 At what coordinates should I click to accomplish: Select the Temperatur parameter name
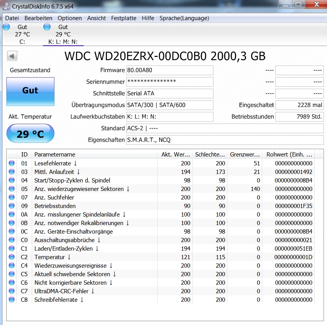[x=52, y=257]
